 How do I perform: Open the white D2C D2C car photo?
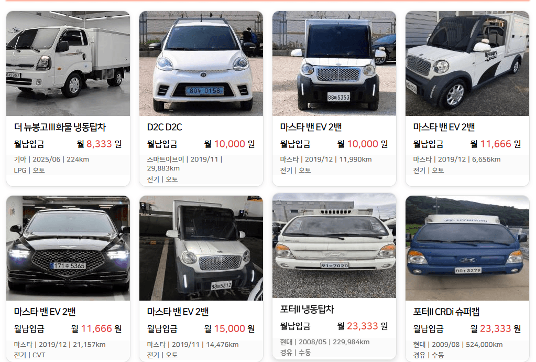point(201,63)
